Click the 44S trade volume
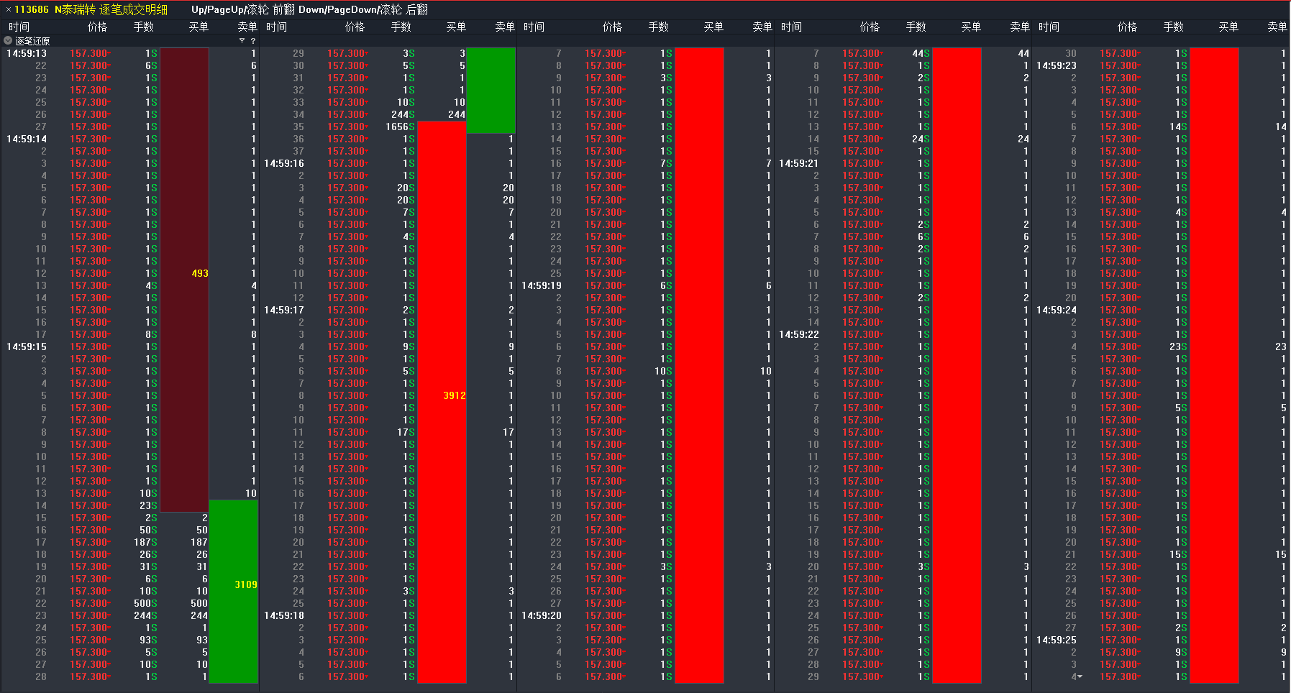This screenshot has height=693, width=1291. click(921, 53)
